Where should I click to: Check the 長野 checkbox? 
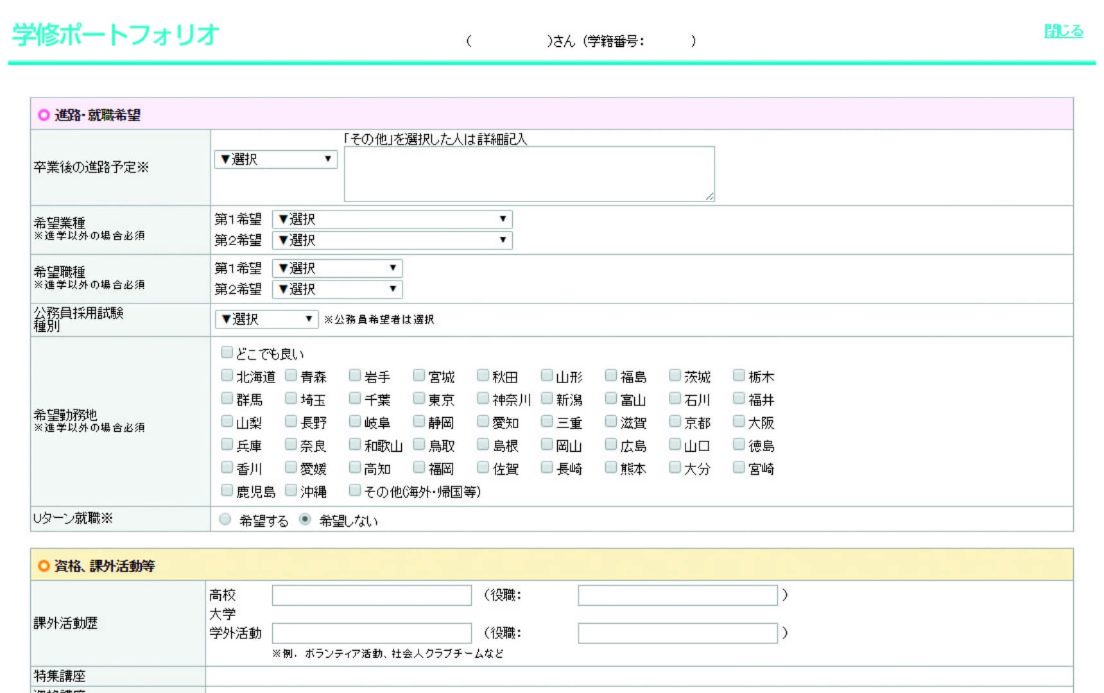291,422
